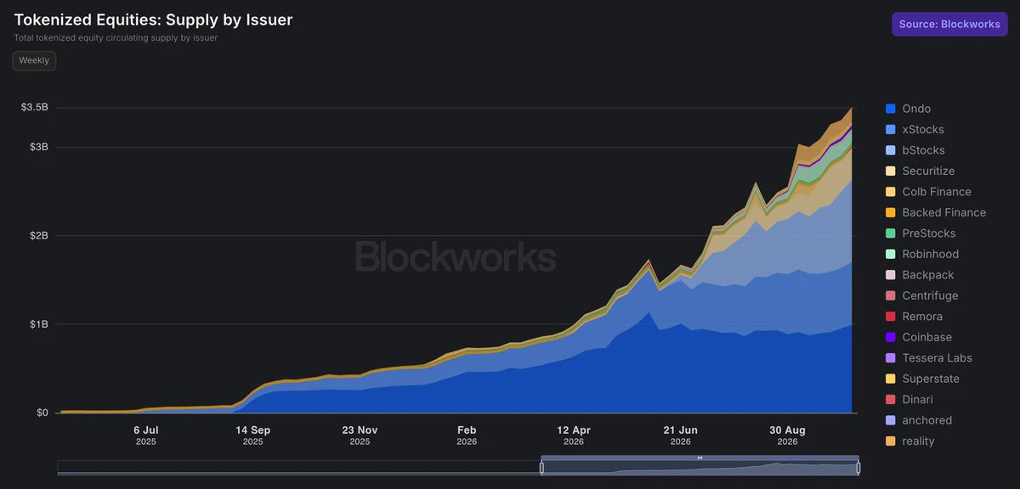Click the xStocks legend color swatch
This screenshot has width=1020, height=489.
tap(891, 130)
